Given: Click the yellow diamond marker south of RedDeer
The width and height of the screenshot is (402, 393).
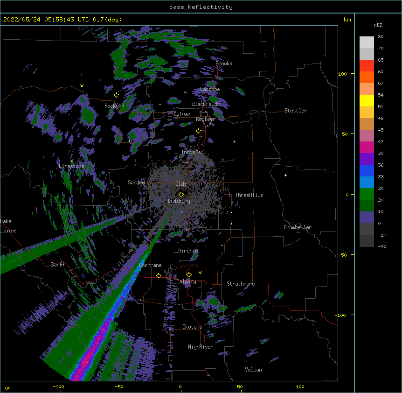Looking at the screenshot, I should tap(199, 131).
